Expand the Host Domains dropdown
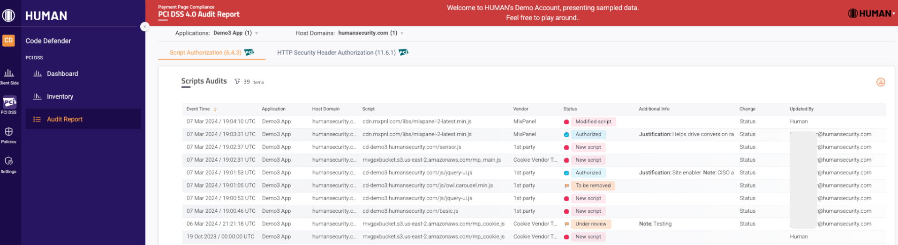This screenshot has height=245, width=898. coord(402,34)
